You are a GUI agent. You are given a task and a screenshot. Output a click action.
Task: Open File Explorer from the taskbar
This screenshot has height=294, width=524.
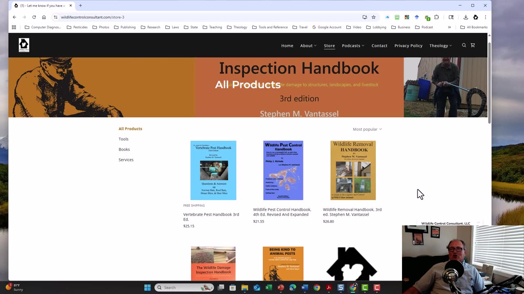click(x=245, y=287)
